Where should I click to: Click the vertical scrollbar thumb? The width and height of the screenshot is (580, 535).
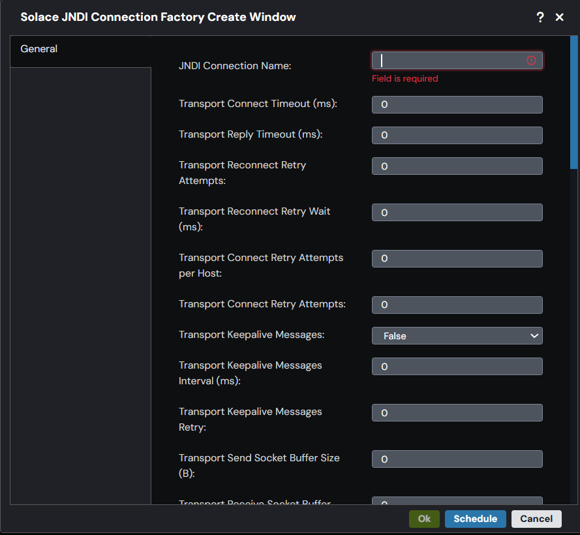coord(573,102)
